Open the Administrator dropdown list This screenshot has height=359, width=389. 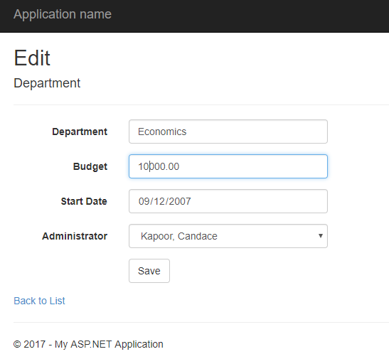(228, 236)
